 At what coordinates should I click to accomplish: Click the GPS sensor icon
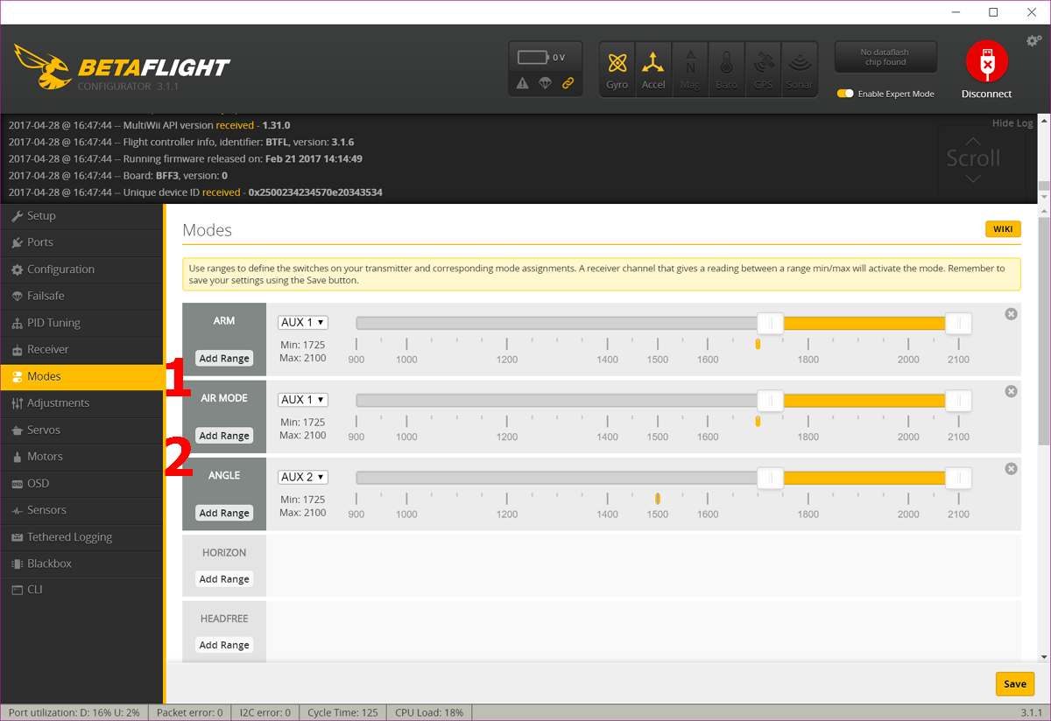pyautogui.click(x=763, y=67)
